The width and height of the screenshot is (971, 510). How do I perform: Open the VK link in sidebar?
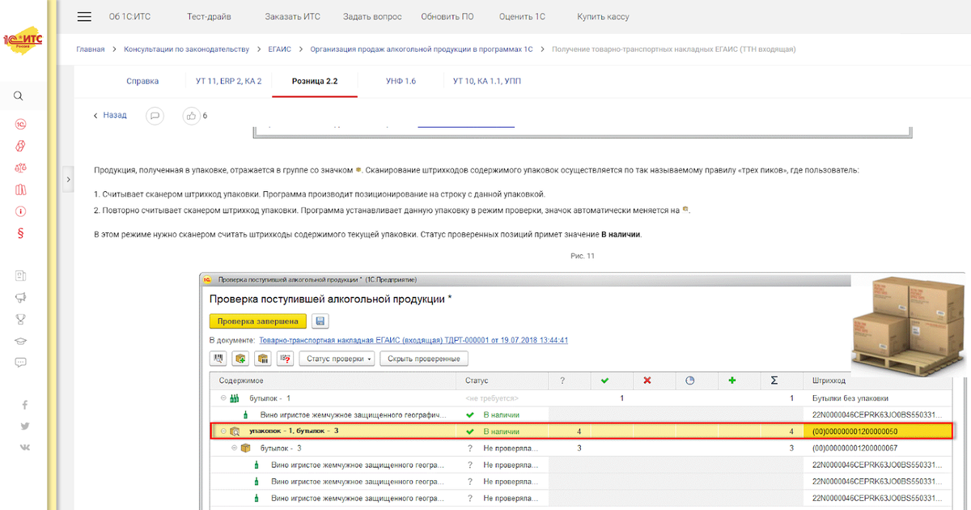click(25, 447)
